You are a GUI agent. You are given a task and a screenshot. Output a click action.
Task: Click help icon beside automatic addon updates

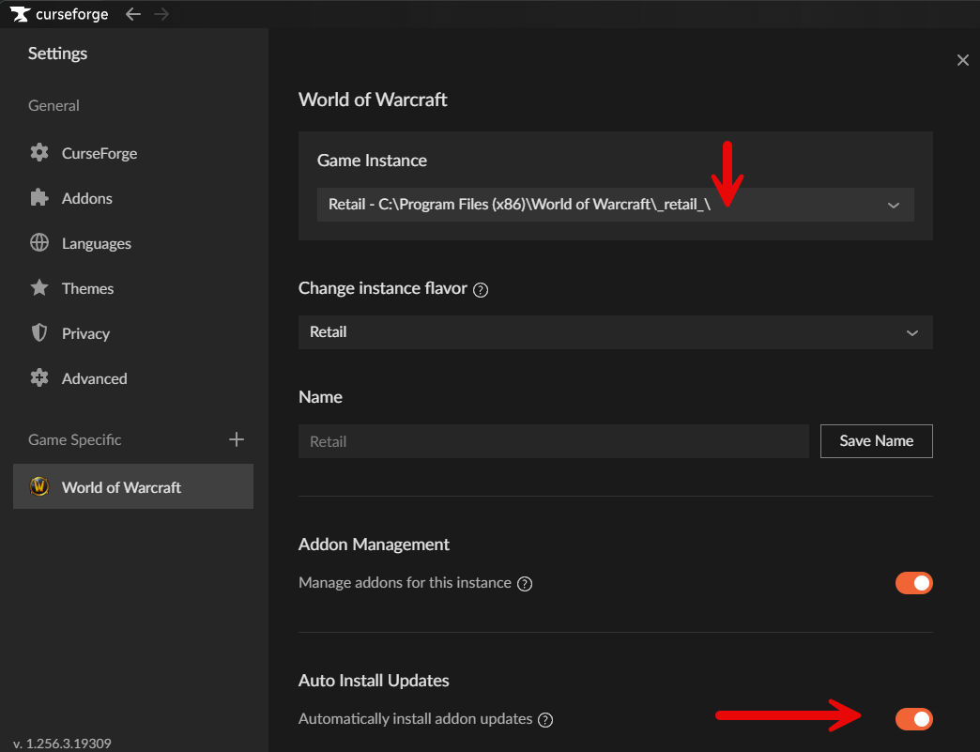tap(545, 720)
